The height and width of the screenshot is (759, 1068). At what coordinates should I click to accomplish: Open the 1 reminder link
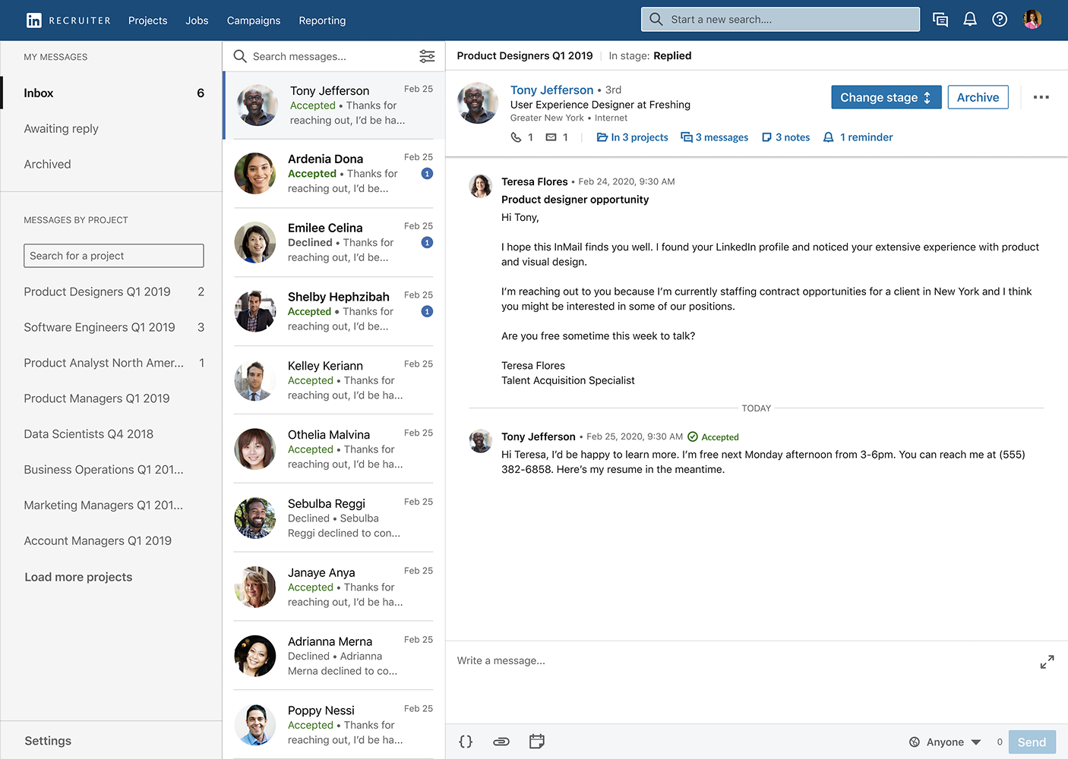pyautogui.click(x=858, y=137)
